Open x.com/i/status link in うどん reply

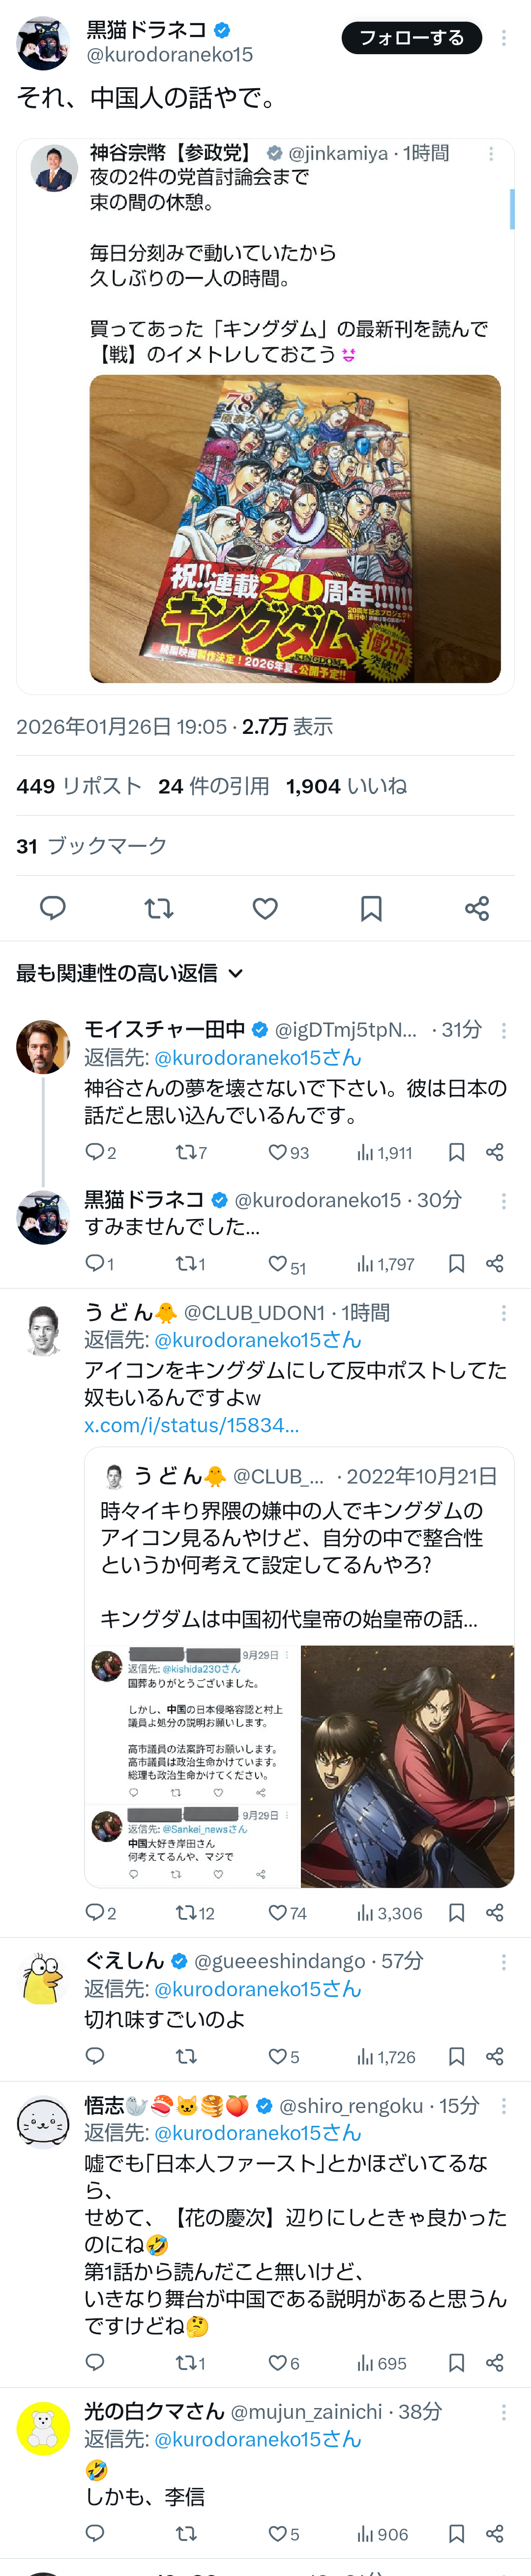[192, 1424]
